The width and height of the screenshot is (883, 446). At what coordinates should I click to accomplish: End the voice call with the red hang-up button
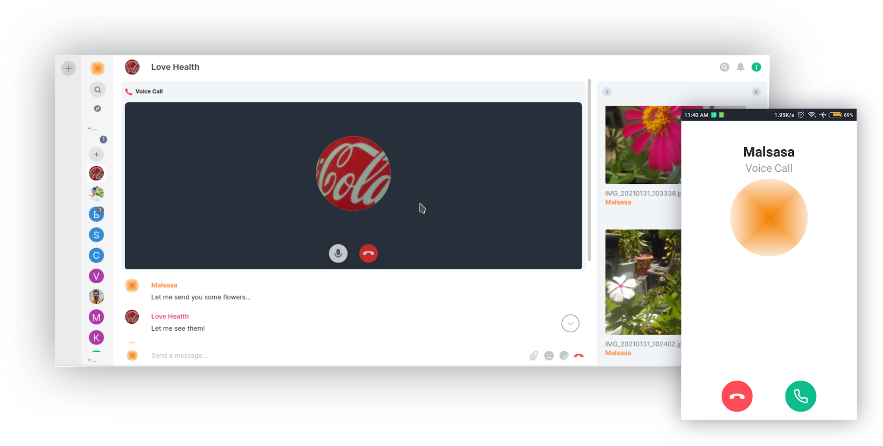(368, 254)
